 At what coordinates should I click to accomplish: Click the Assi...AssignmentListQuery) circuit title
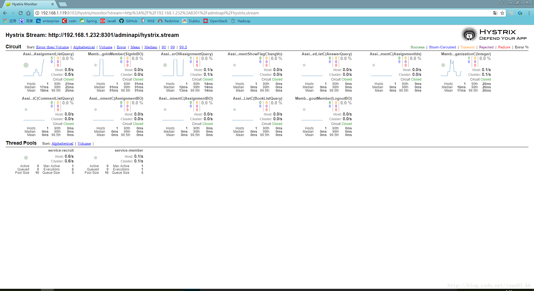pyautogui.click(x=48, y=54)
